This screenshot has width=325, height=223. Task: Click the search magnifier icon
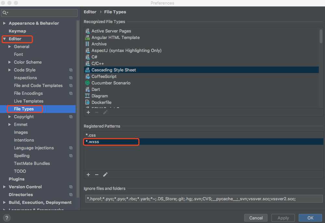click(x=5, y=13)
